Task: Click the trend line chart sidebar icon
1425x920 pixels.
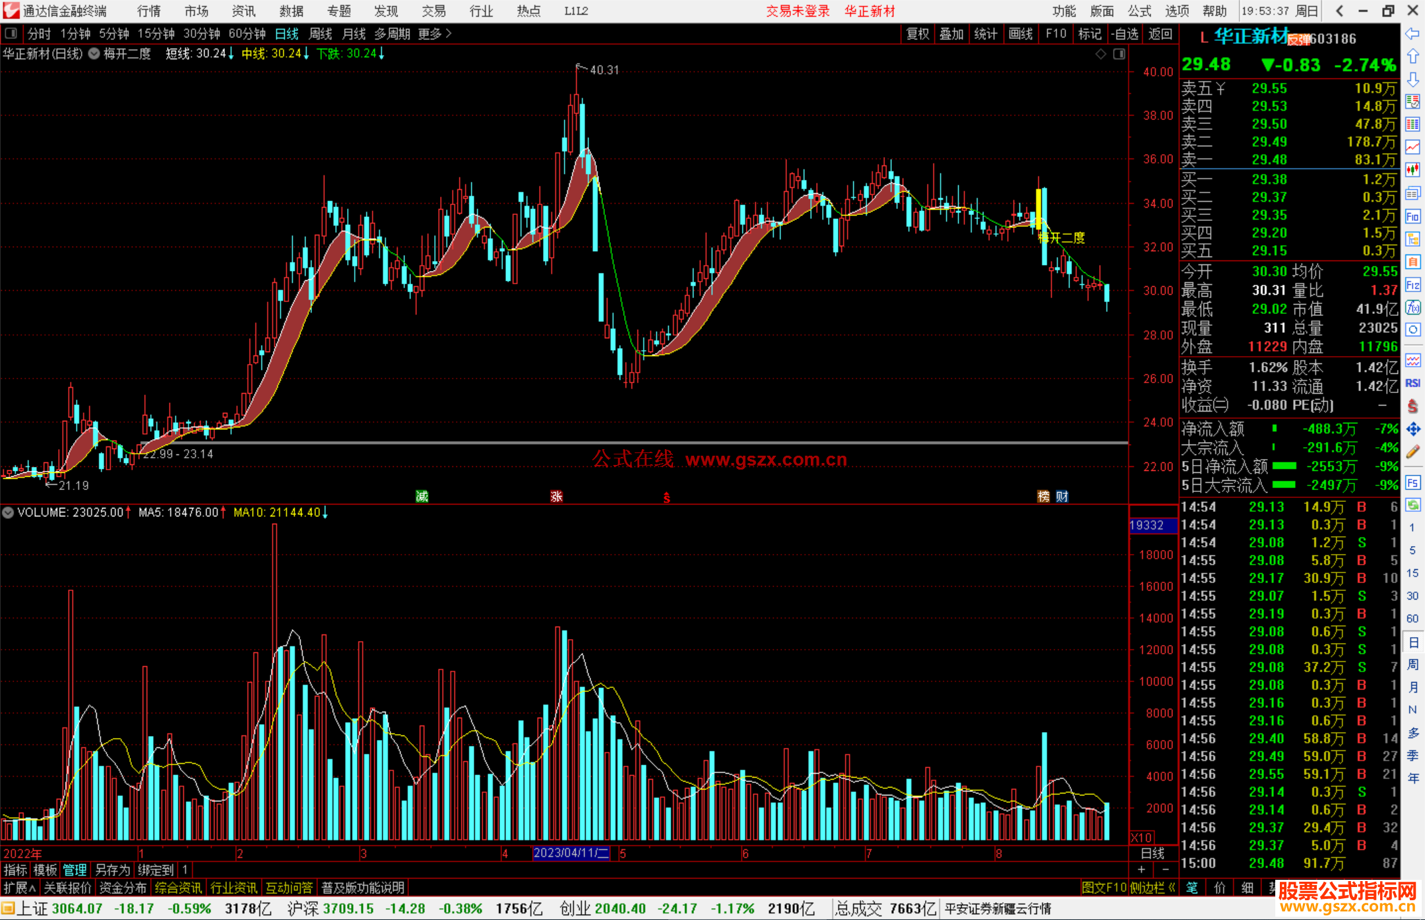Action: 1412,146
